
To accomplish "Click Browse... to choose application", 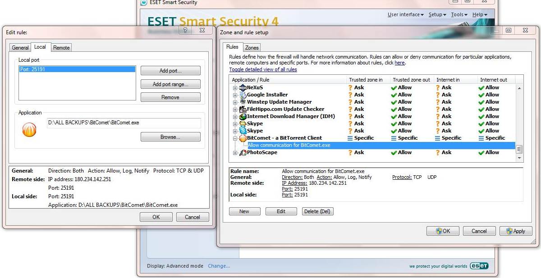I will coord(170,137).
